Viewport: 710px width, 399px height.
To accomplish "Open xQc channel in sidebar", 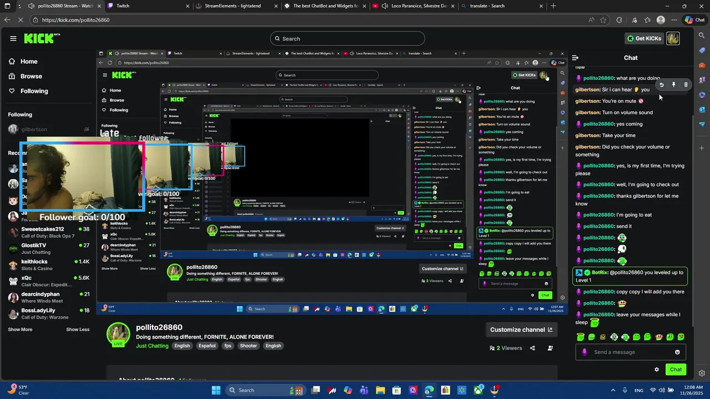I will pyautogui.click(x=49, y=281).
